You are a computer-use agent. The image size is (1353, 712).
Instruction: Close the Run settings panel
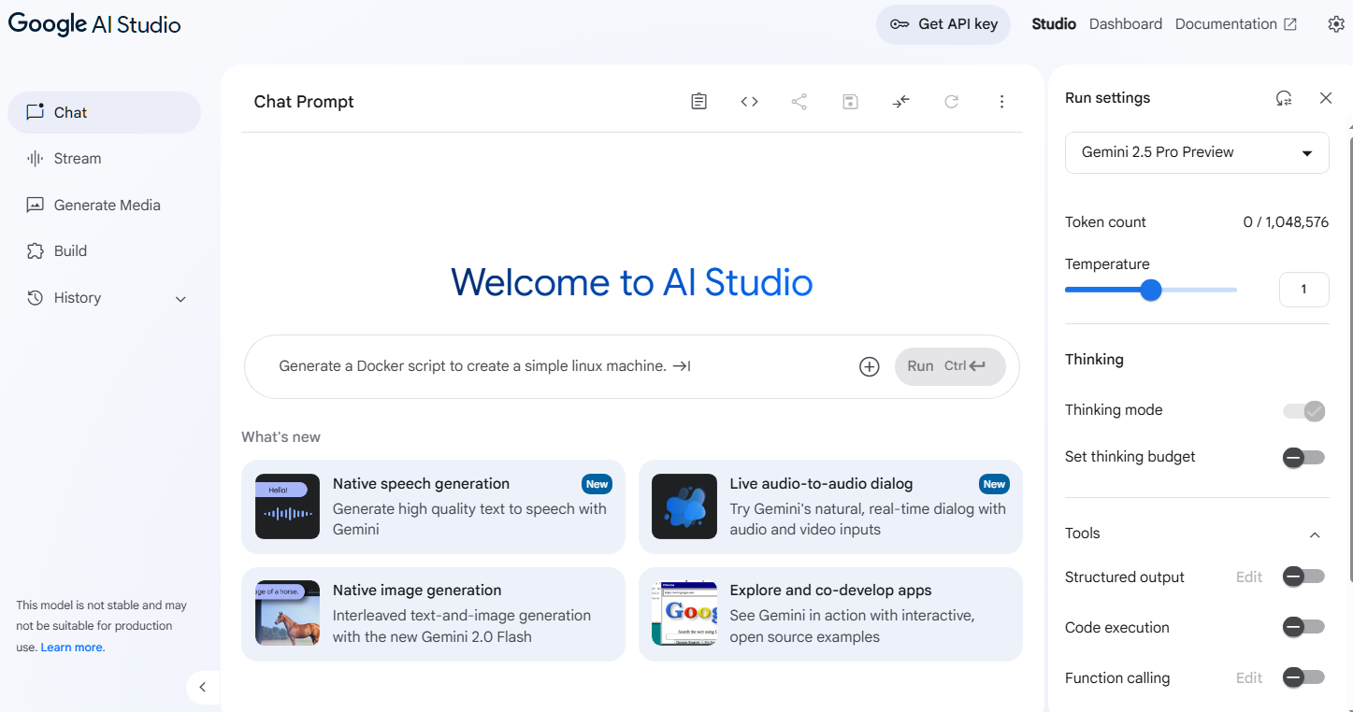click(1326, 98)
